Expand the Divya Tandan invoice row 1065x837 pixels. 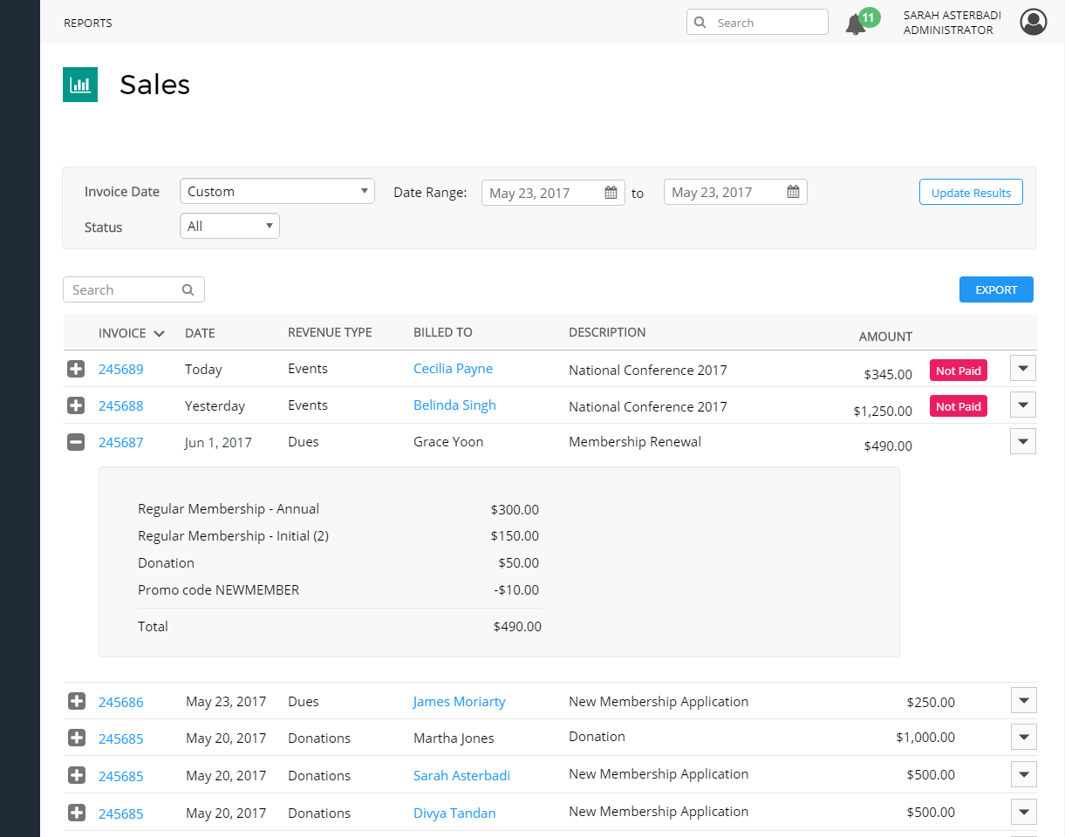coord(77,813)
